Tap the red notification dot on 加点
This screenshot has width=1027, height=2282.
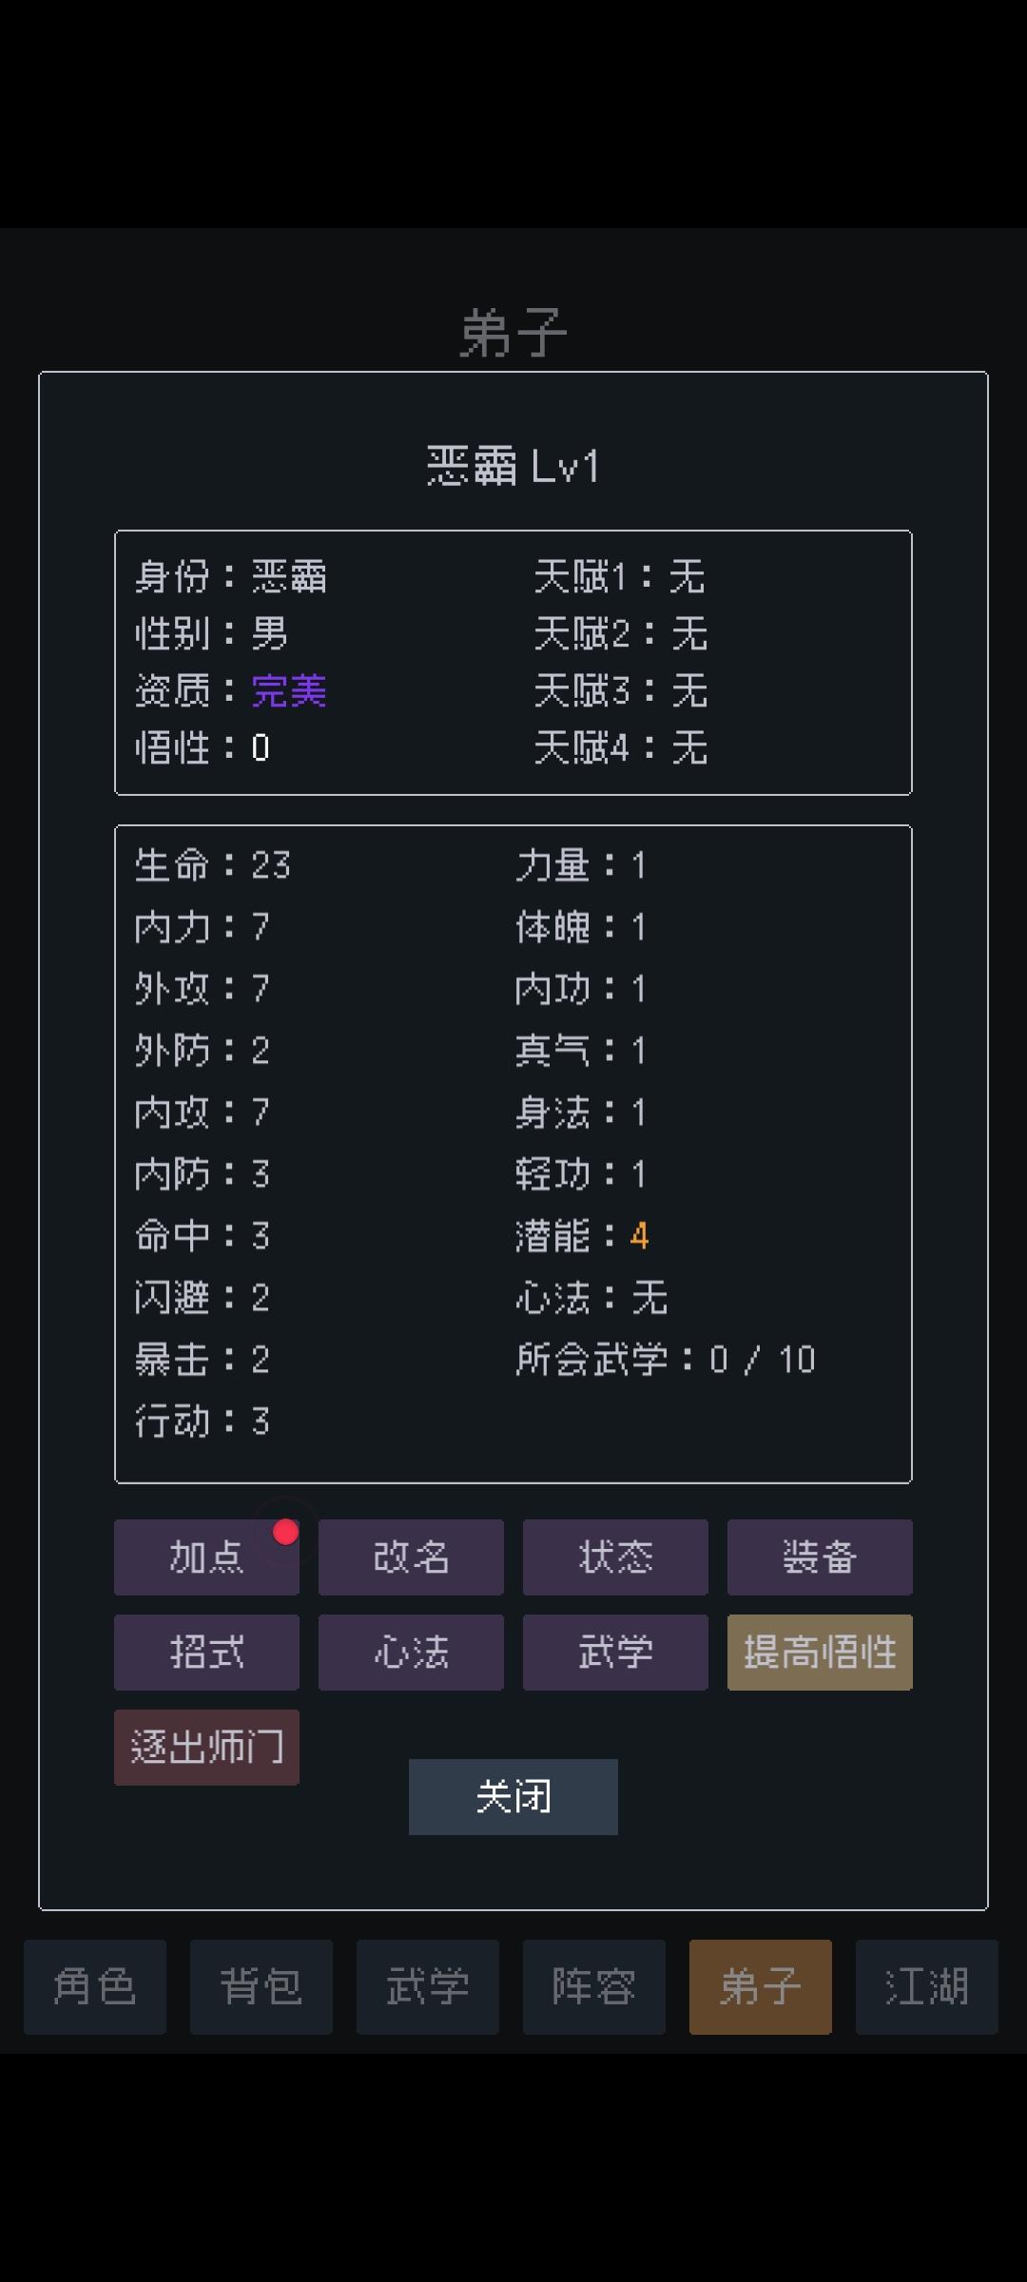pos(285,1532)
